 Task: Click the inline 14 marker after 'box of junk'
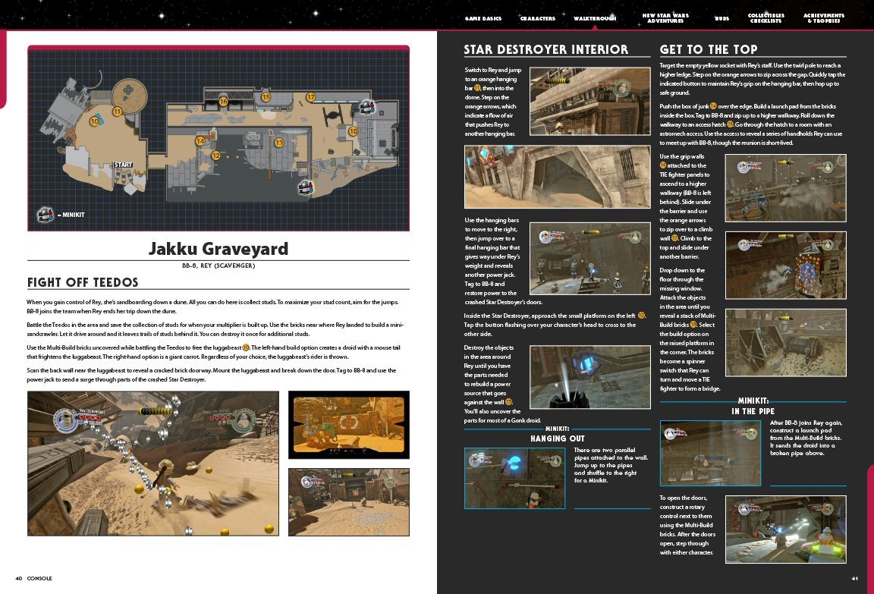[x=713, y=106]
